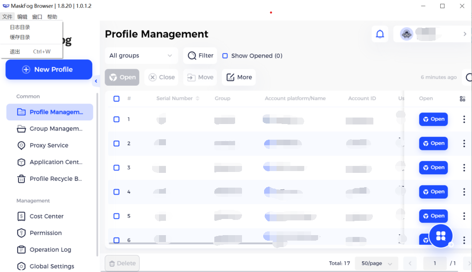Click the three-dot menu for row 5
The height and width of the screenshot is (272, 472).
(x=464, y=216)
